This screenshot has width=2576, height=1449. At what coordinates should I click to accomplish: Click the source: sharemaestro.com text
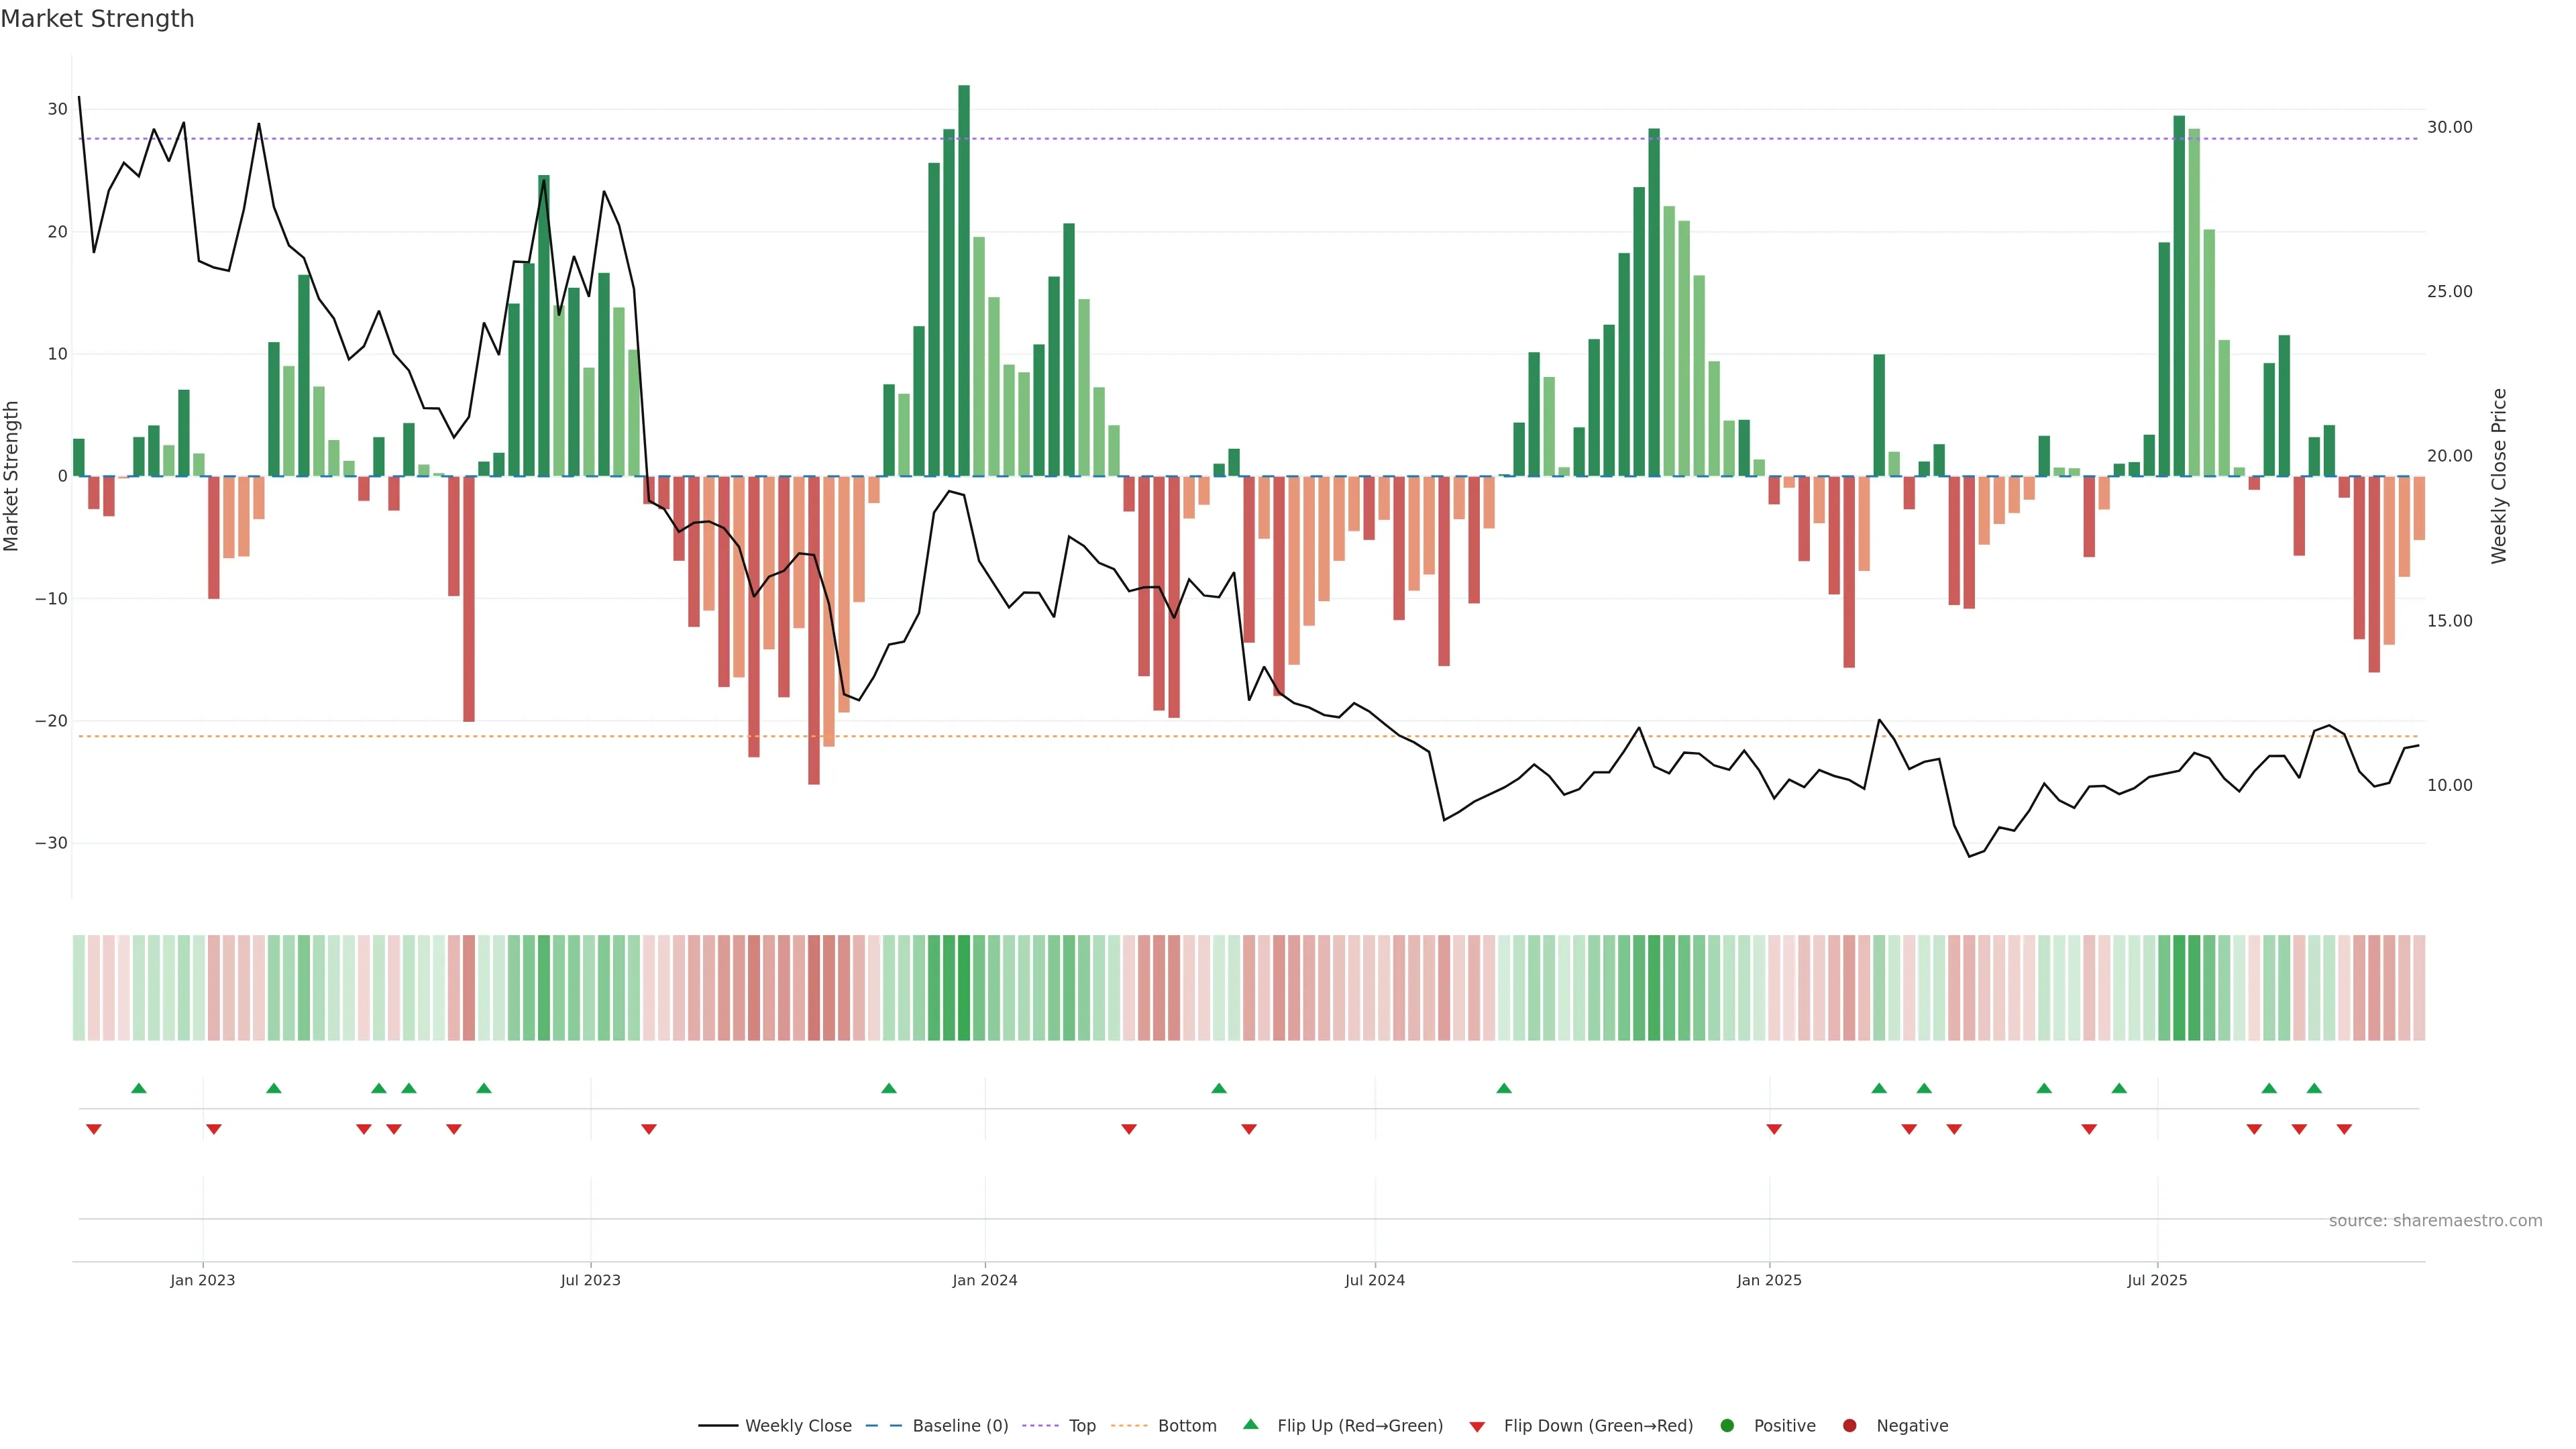pos(2435,1221)
